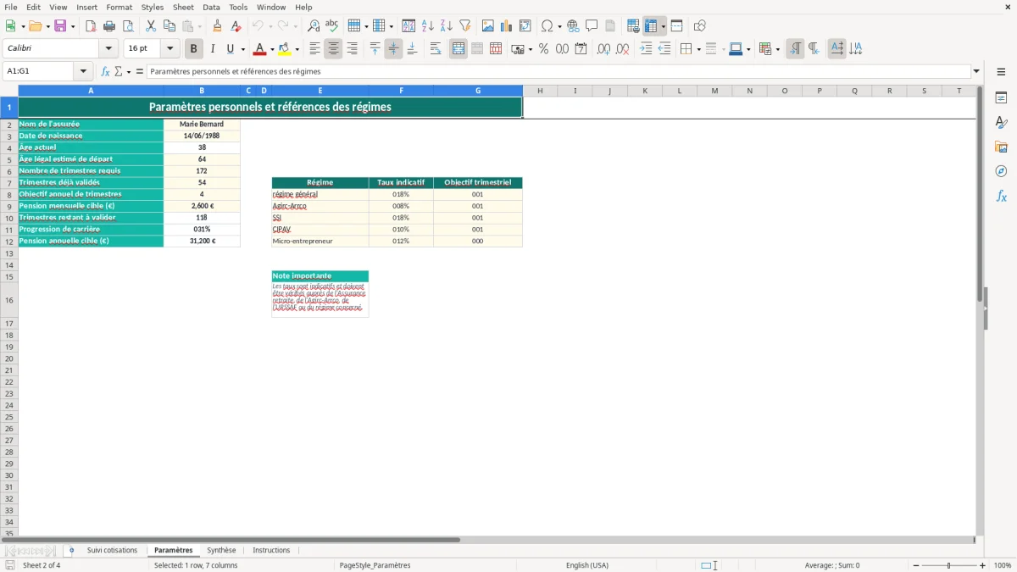The height and width of the screenshot is (572, 1017).
Task: Select the Clone Formatting paintbrush
Action: pyautogui.click(x=218, y=26)
